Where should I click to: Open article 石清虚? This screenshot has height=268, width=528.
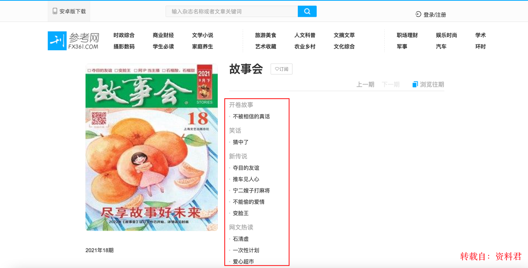pyautogui.click(x=241, y=239)
